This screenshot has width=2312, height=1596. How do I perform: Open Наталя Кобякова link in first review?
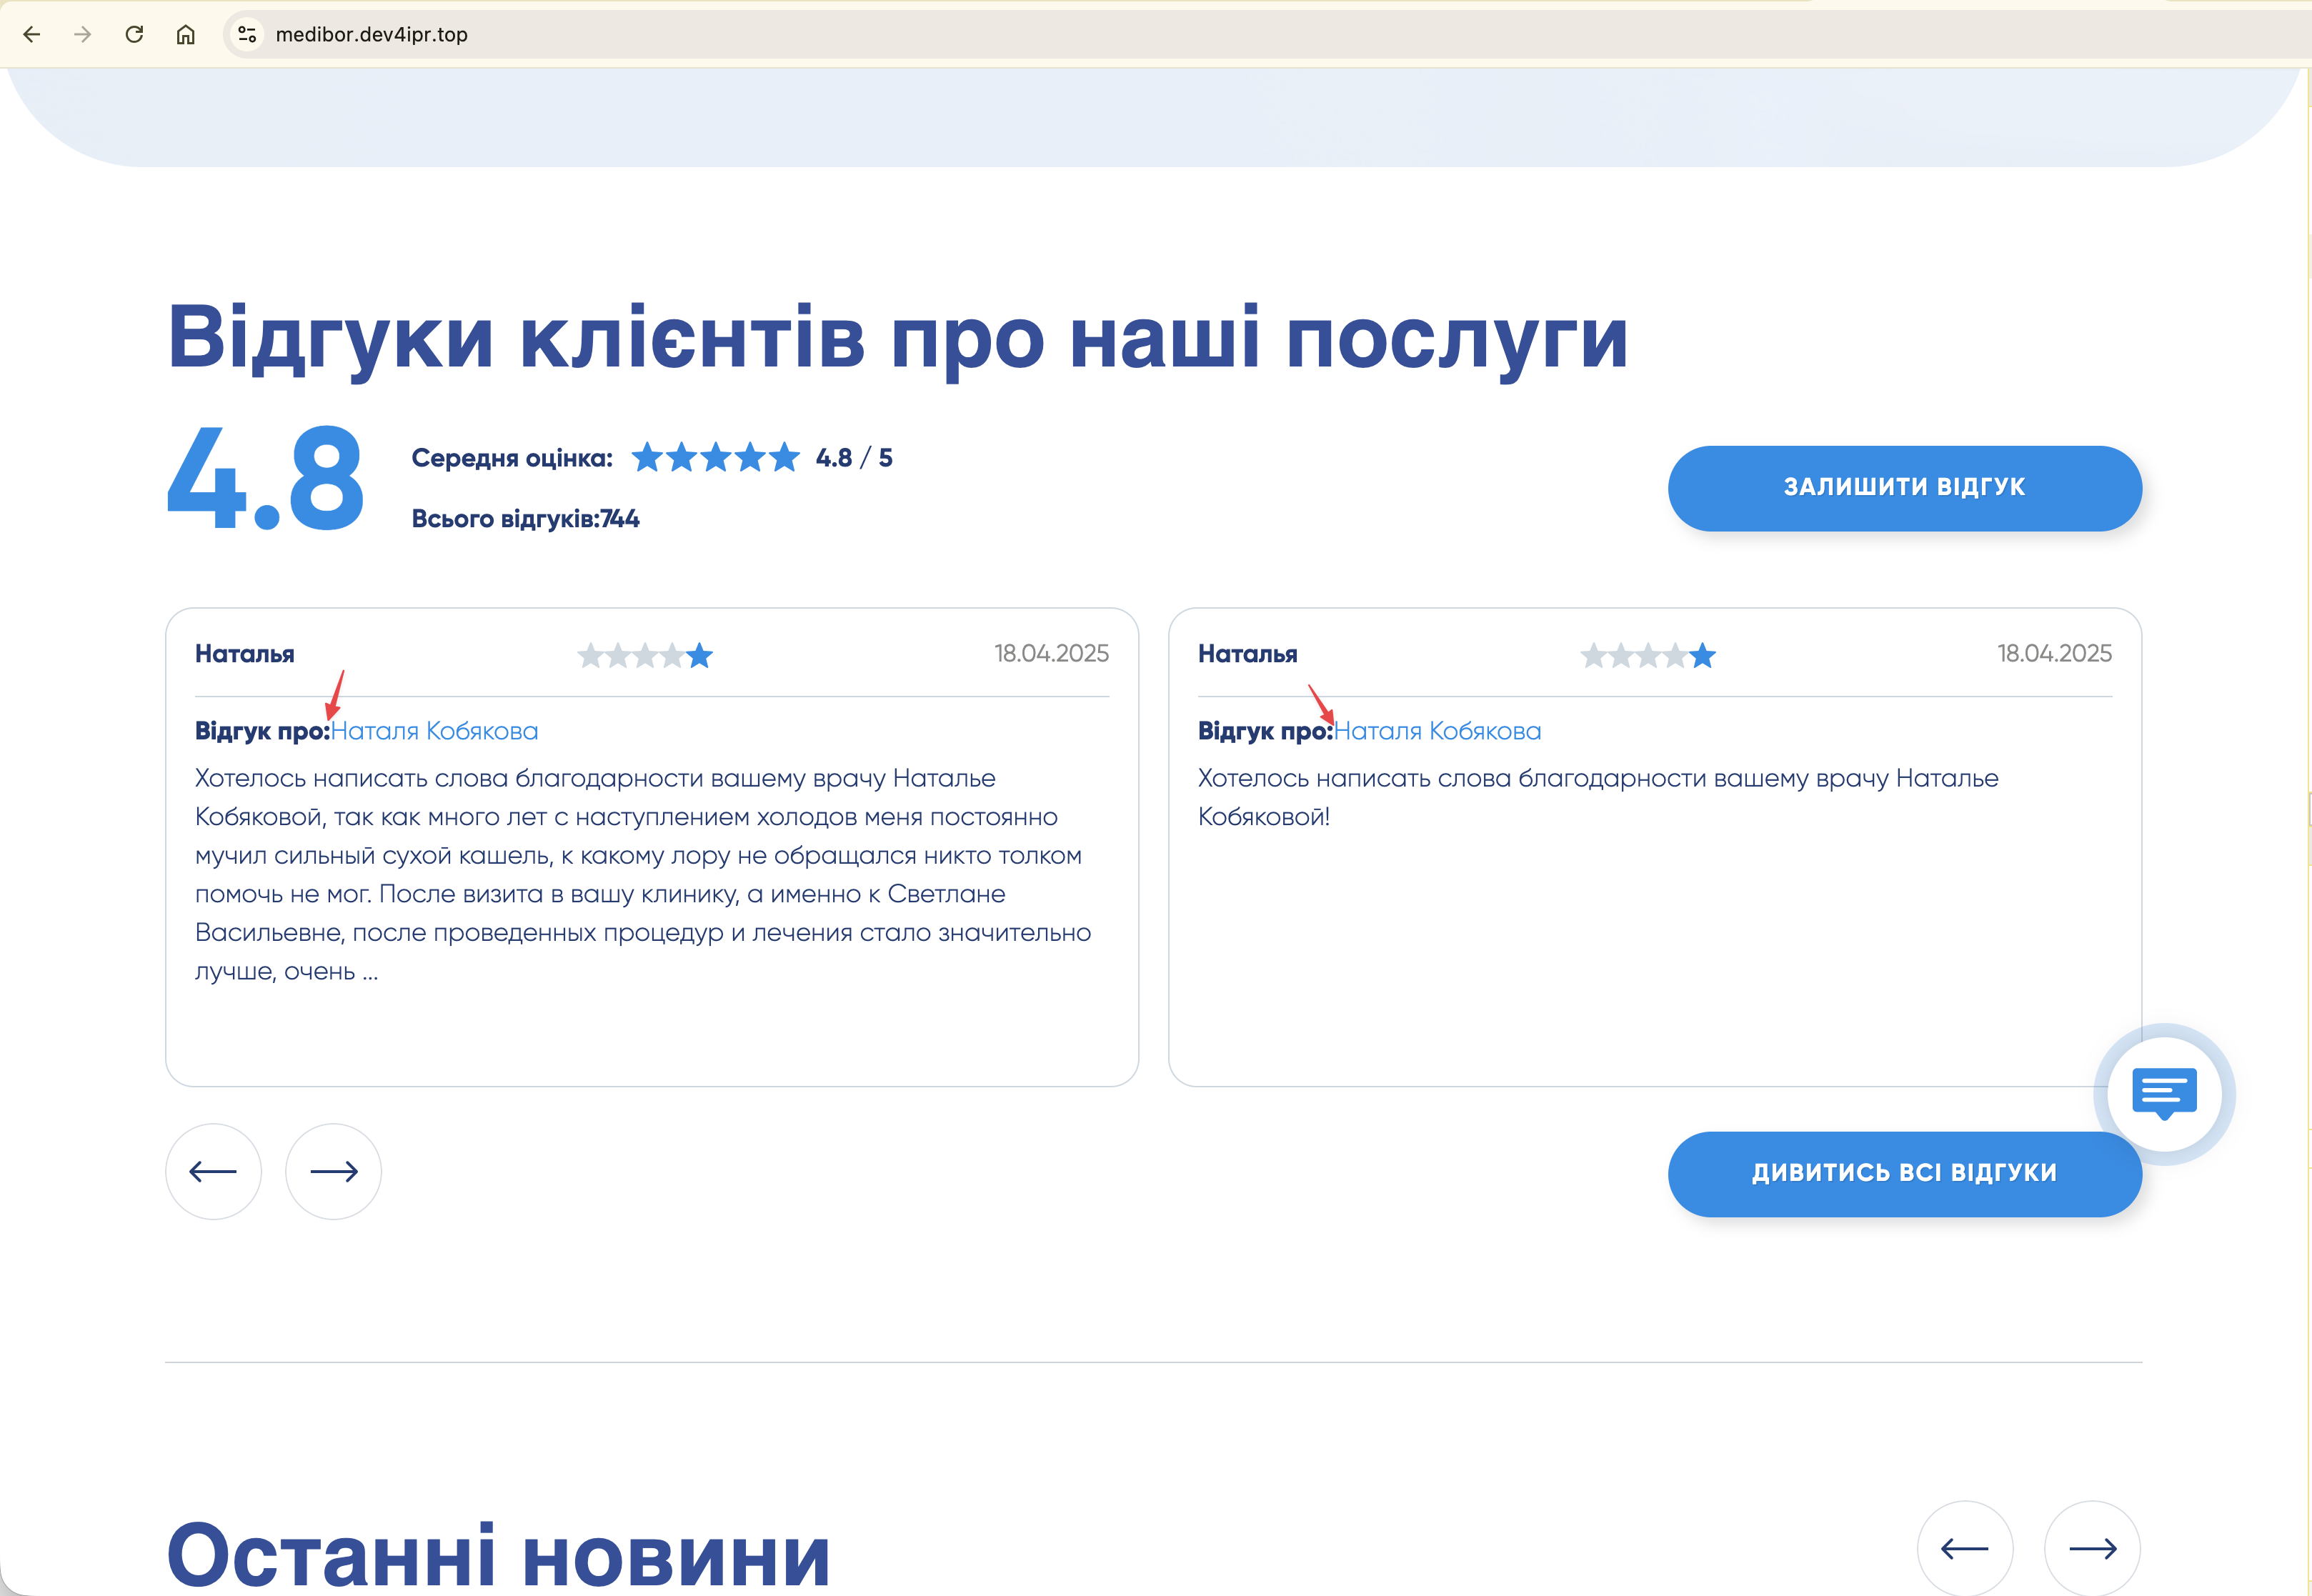pyautogui.click(x=434, y=731)
